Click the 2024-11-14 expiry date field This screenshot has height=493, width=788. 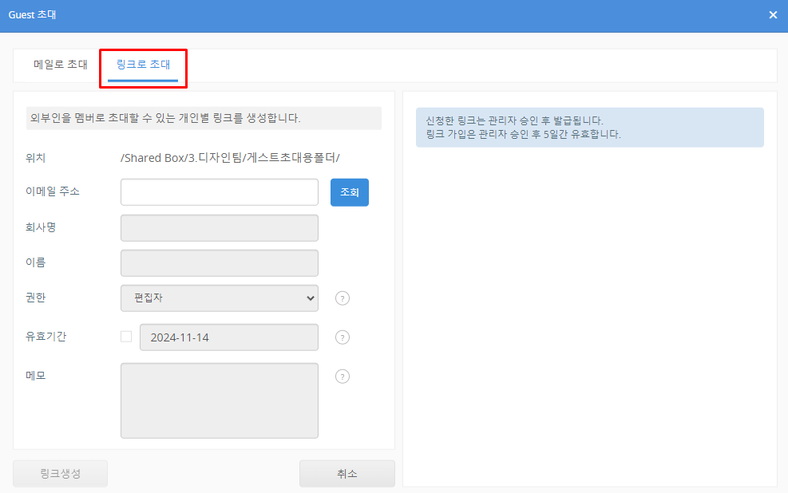click(x=229, y=337)
